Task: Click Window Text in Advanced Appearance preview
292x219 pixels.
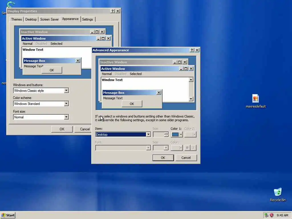Action: coord(112,80)
